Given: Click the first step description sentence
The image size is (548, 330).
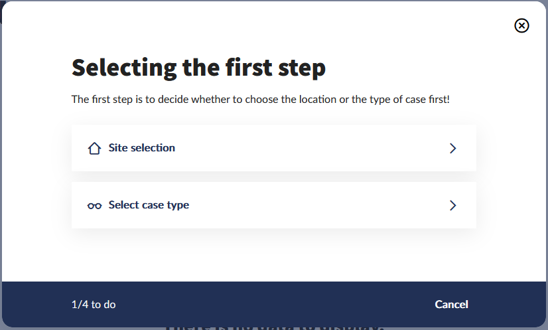Looking at the screenshot, I should 261,100.
